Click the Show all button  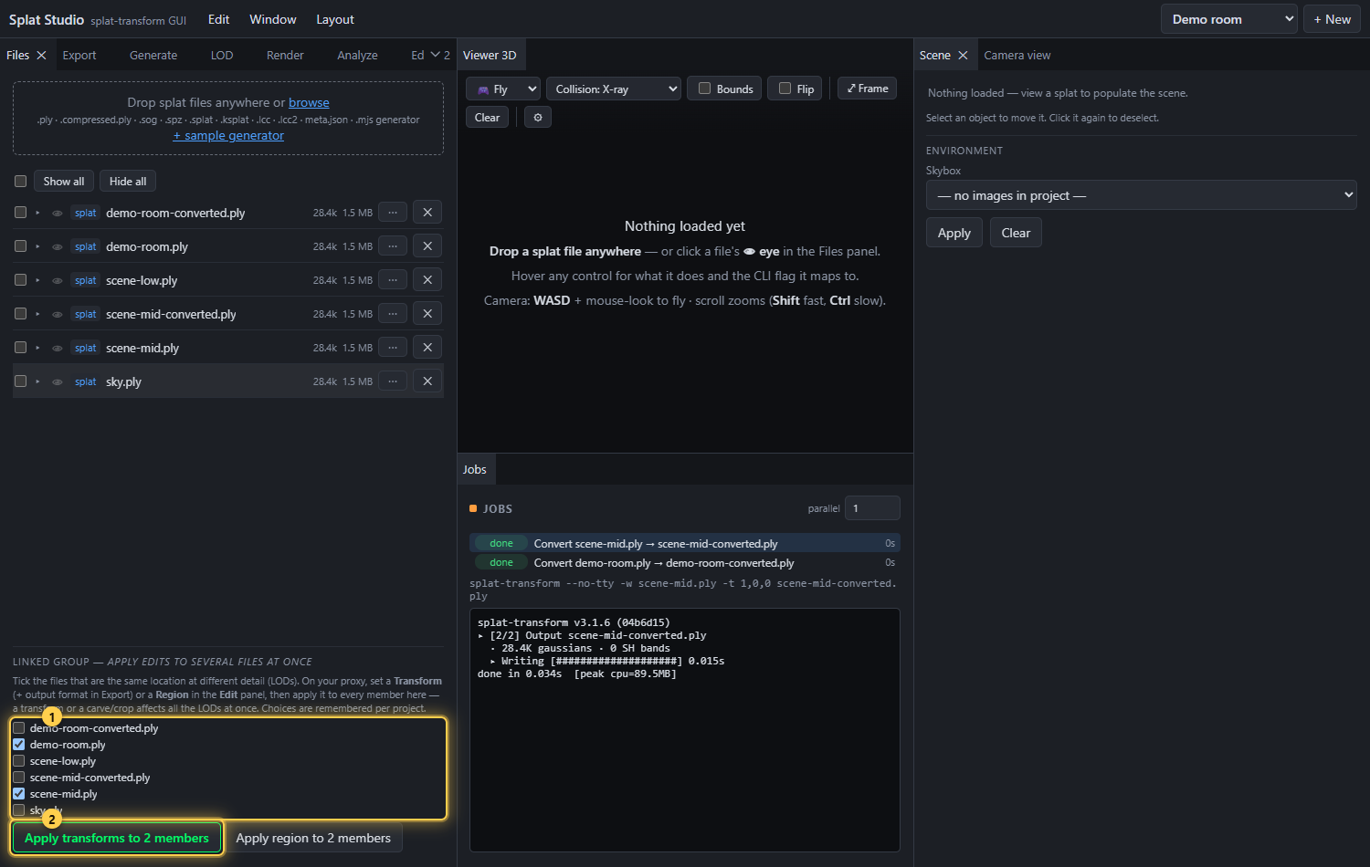[64, 182]
